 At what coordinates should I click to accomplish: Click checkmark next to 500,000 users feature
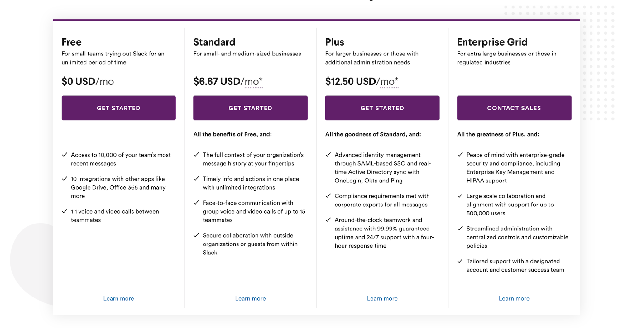pos(460,196)
